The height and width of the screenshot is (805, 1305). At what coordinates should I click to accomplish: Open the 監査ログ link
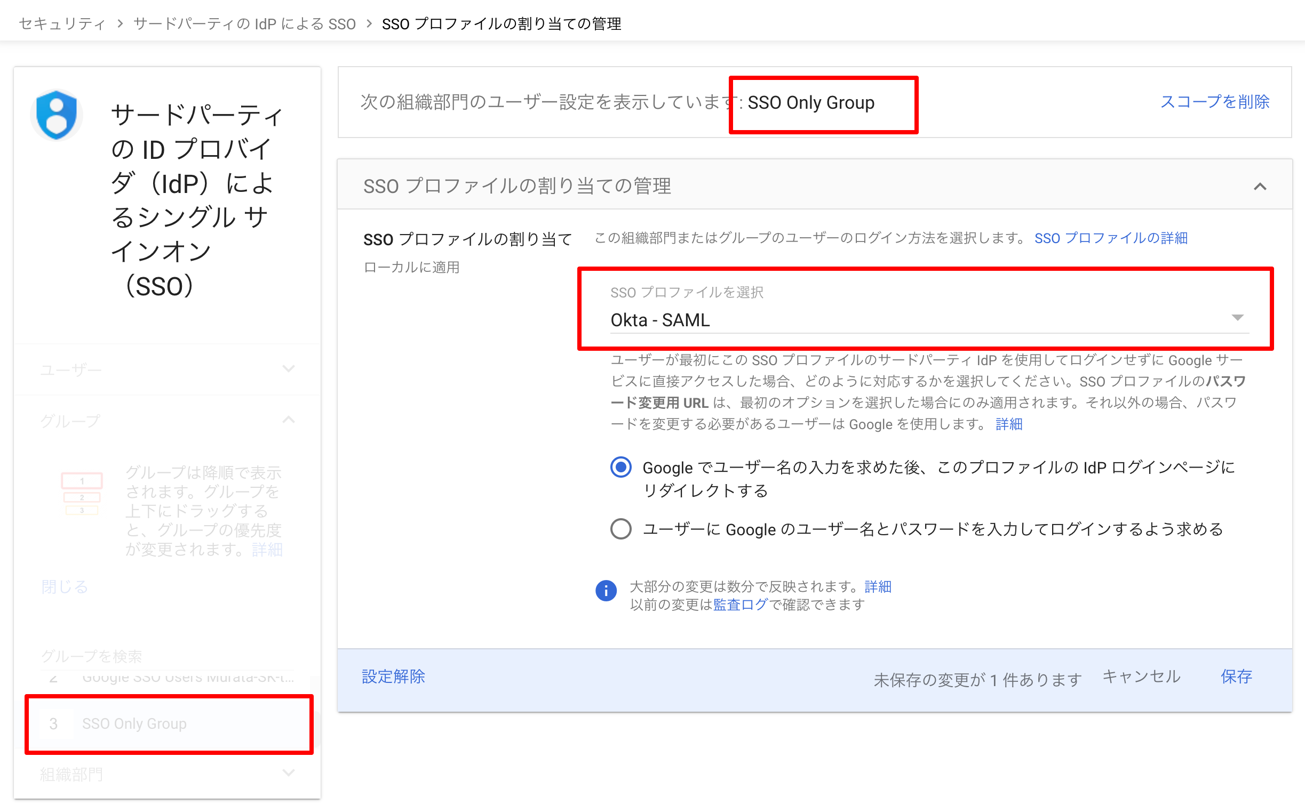(x=739, y=605)
